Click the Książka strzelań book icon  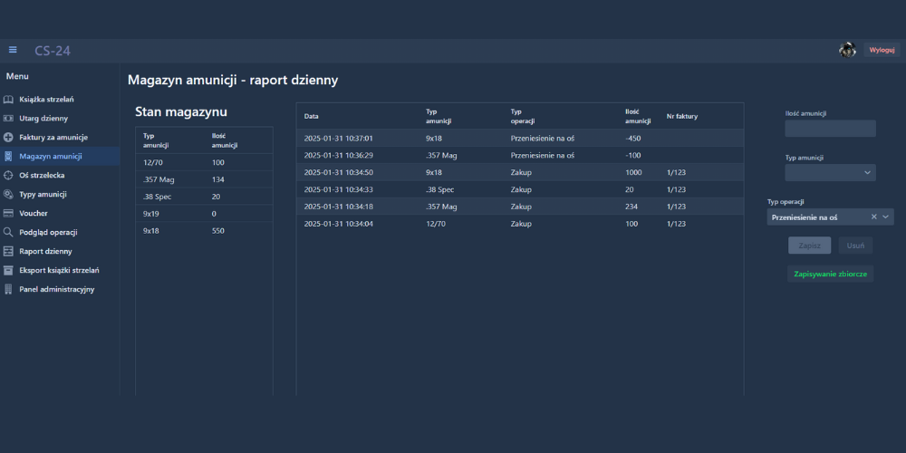[x=8, y=100]
